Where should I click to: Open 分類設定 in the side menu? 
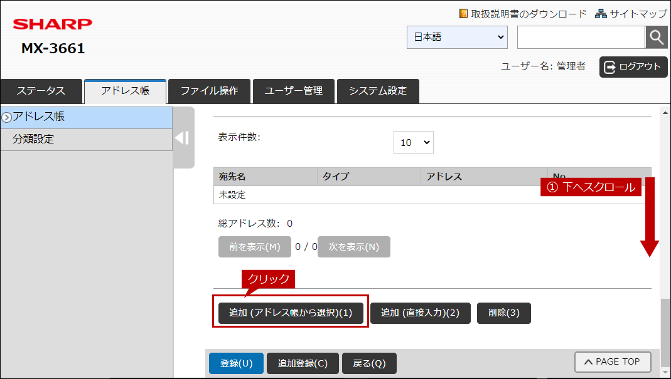[87, 140]
